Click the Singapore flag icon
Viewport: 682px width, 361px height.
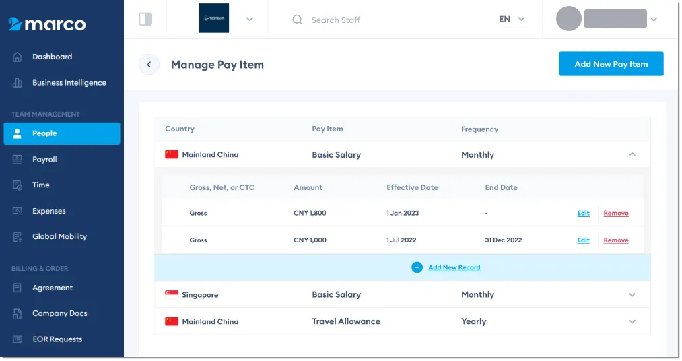tap(172, 294)
